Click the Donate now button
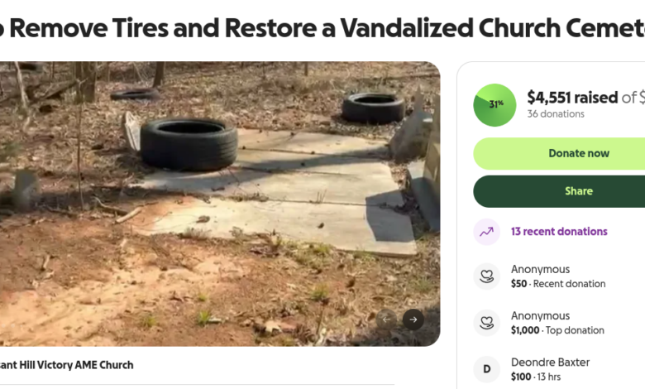 tap(559, 154)
